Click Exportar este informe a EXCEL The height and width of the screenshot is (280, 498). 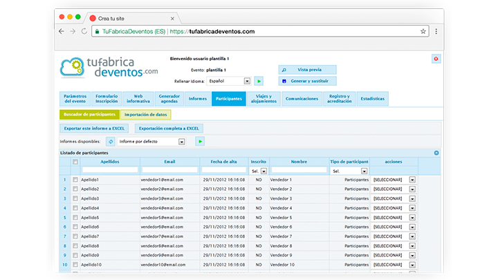click(94, 128)
